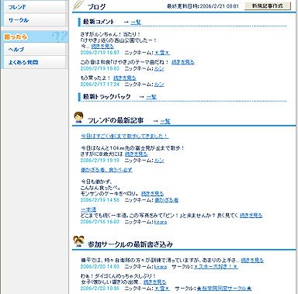
Task: Click the timestamp 2006/2/19 14:56
Action: click(x=100, y=200)
